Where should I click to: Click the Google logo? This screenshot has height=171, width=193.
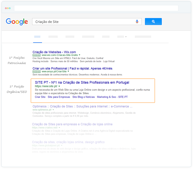(x=17, y=22)
